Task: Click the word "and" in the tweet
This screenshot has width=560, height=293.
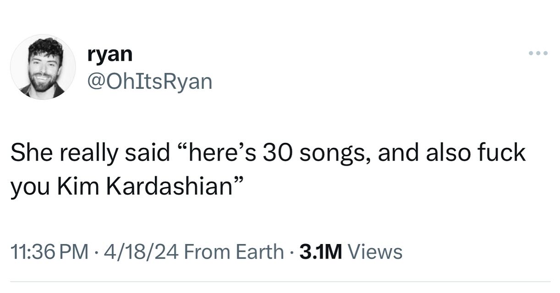Action: (396, 152)
